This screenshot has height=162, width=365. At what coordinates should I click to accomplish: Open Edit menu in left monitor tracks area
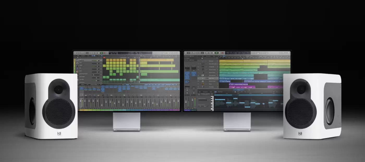click(x=77, y=56)
